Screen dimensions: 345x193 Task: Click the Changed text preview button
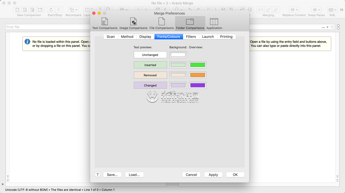pos(150,85)
